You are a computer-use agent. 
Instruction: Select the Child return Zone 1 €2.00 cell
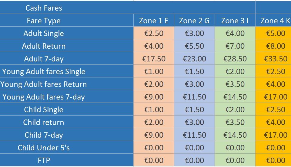pyautogui.click(x=154, y=122)
